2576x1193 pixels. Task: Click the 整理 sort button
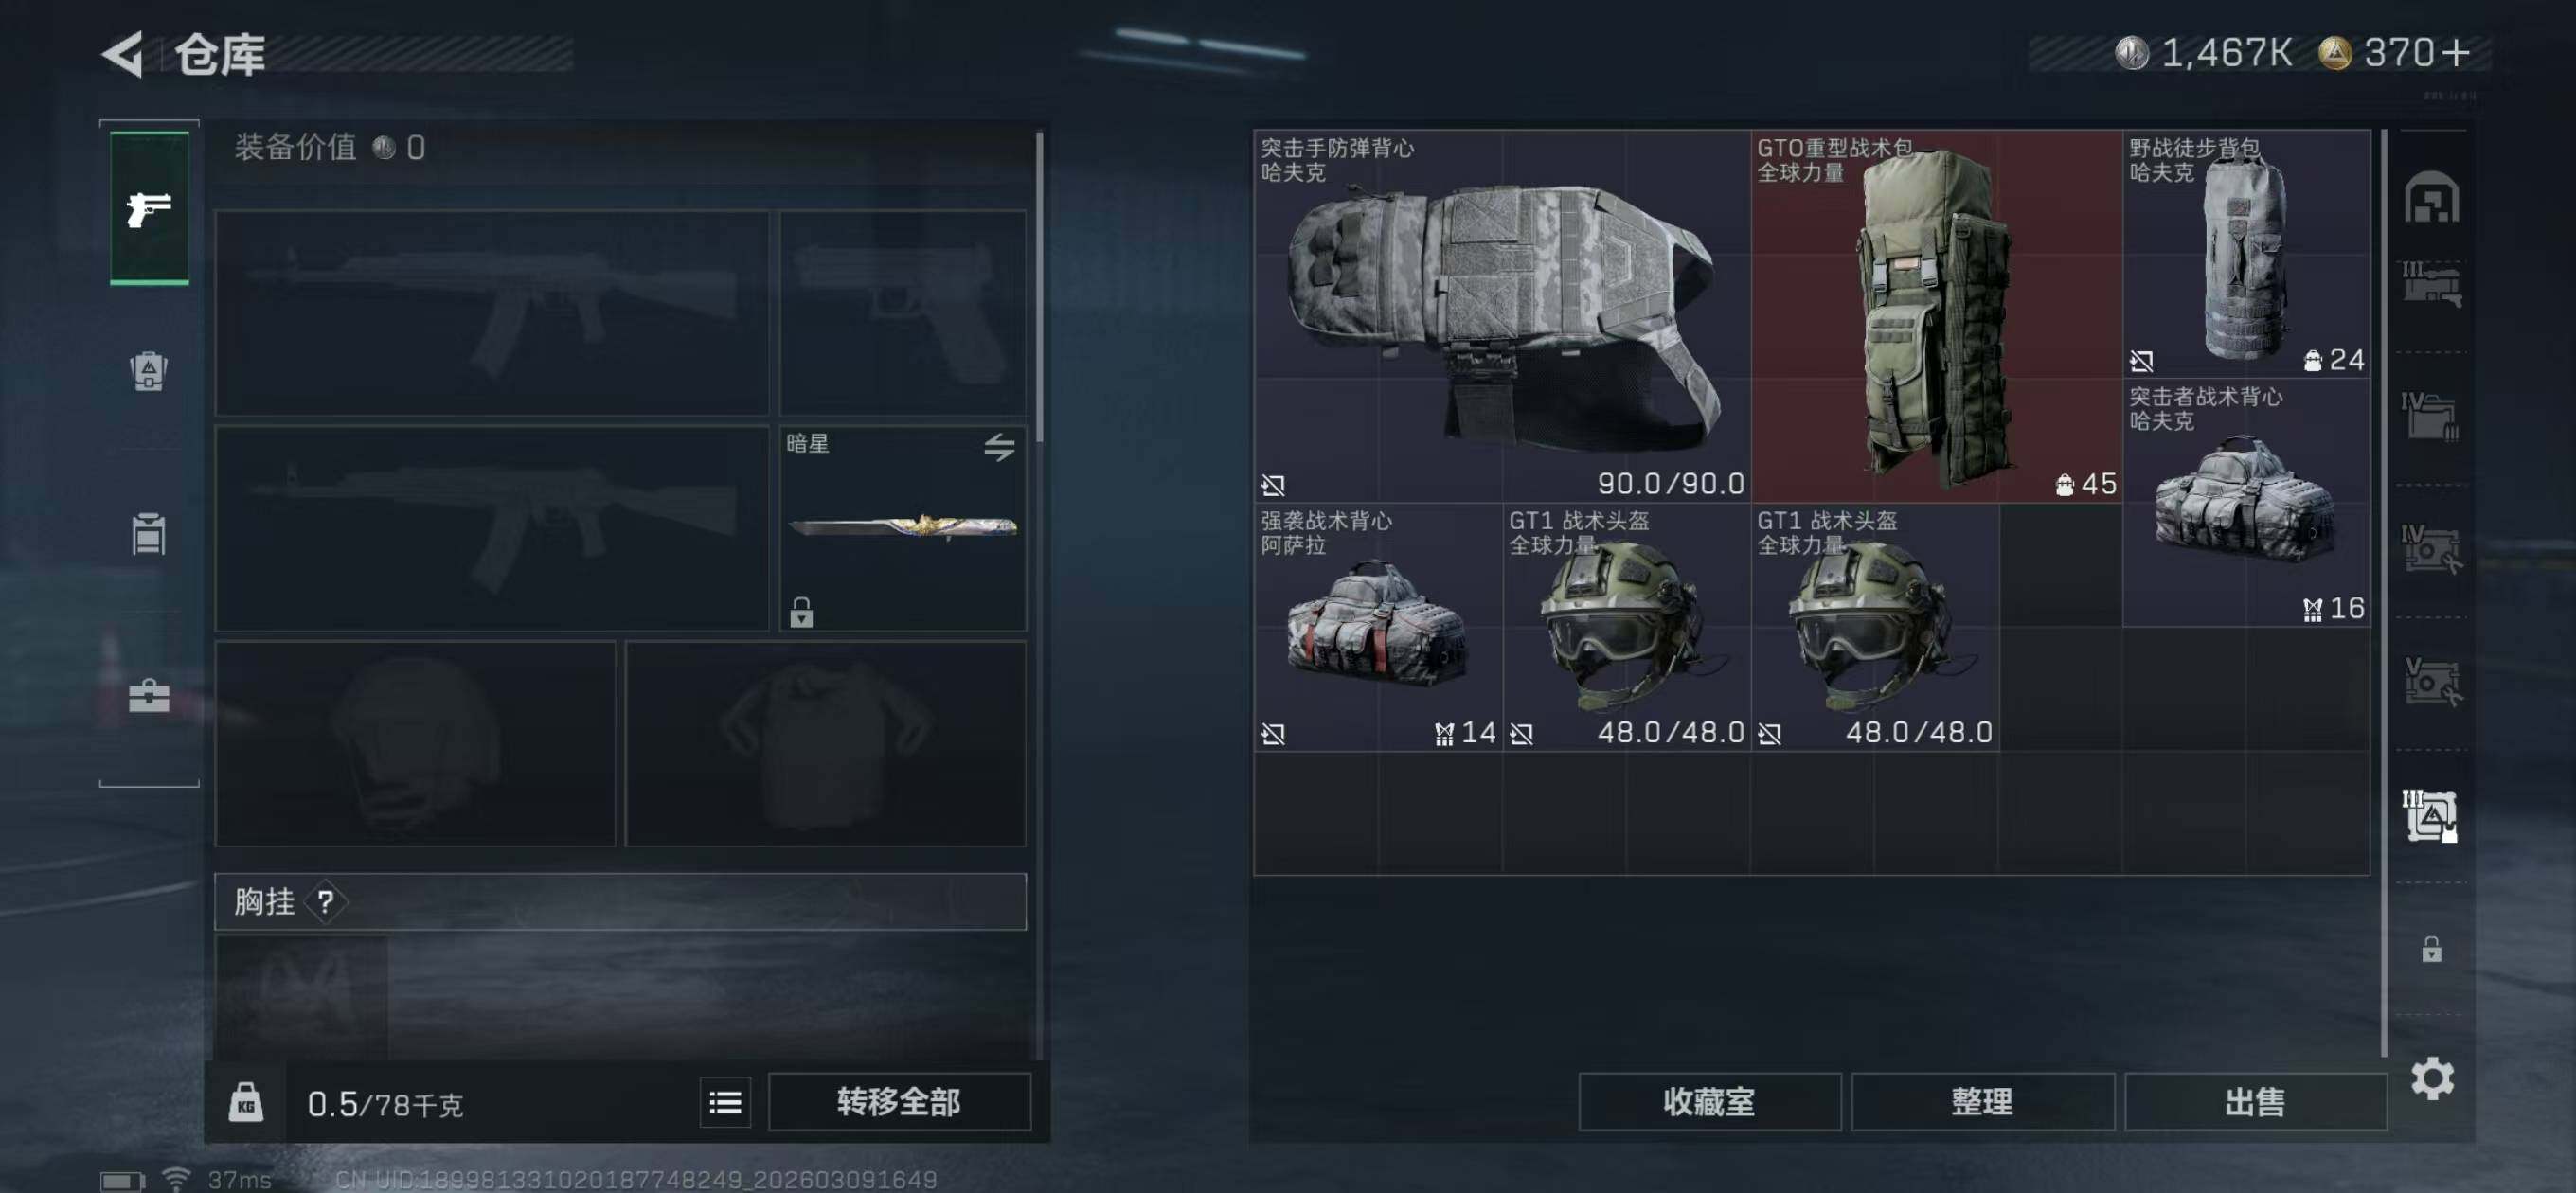pos(1982,1102)
